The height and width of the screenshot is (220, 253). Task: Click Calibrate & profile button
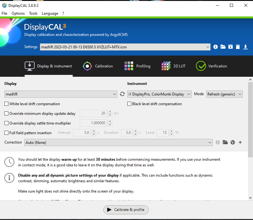pyautogui.click(x=126, y=210)
